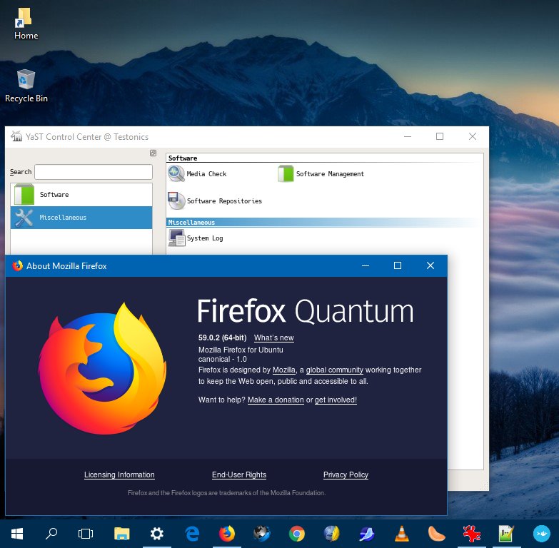Click Make a donation link
Screen dimensions: 559x548
point(276,400)
